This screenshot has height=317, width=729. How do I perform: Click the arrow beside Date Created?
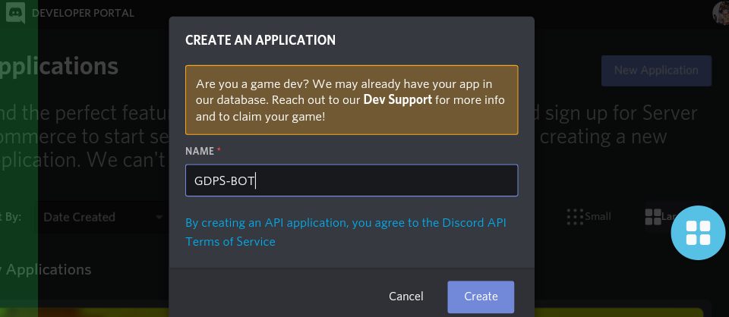tap(159, 217)
